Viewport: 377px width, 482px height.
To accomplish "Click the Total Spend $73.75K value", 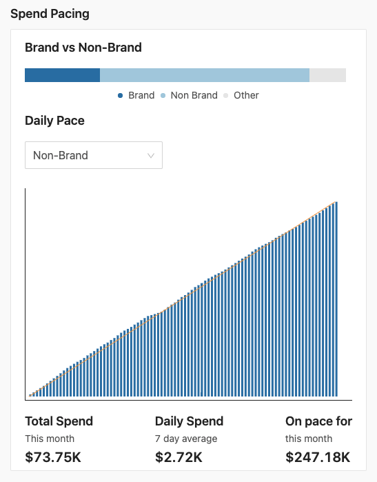I will click(x=53, y=457).
